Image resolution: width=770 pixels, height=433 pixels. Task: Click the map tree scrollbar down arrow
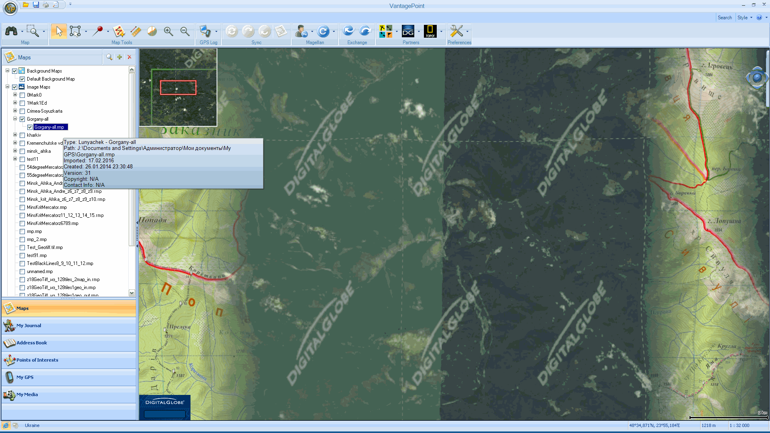[132, 293]
